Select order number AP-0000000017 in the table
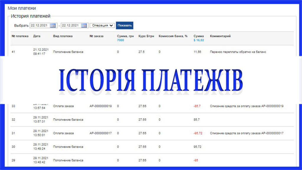The width and height of the screenshot is (302, 170). (x=101, y=133)
